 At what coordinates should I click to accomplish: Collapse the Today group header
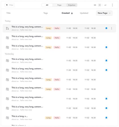click(x=8, y=21)
